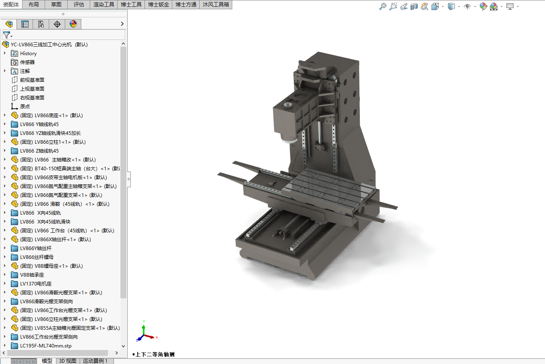Open the Display Style dropdown arrow
This screenshot has height=364, width=545.
coord(459,6)
